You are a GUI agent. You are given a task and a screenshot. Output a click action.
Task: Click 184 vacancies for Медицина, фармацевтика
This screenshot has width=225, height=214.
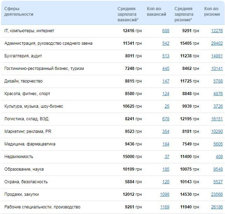[166, 144]
